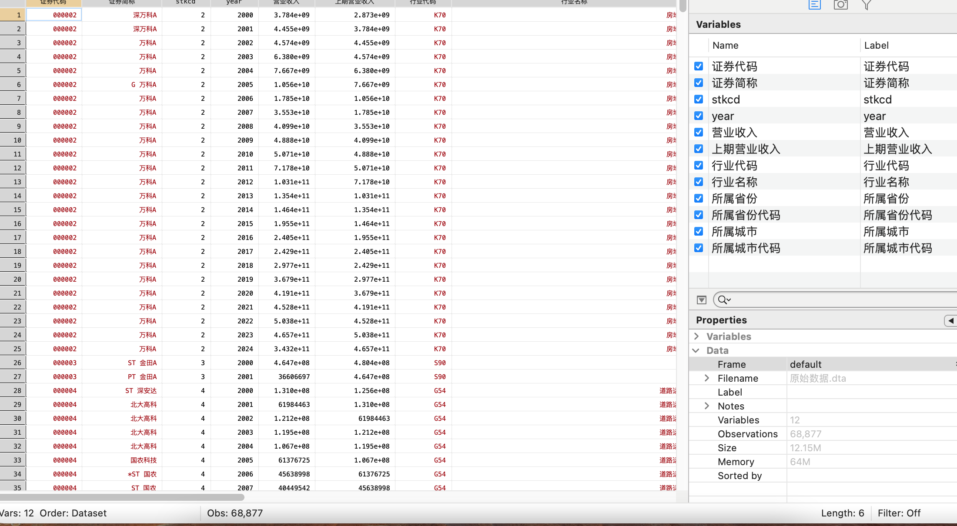
Task: Expand the Notes property row
Action: pyautogui.click(x=707, y=406)
